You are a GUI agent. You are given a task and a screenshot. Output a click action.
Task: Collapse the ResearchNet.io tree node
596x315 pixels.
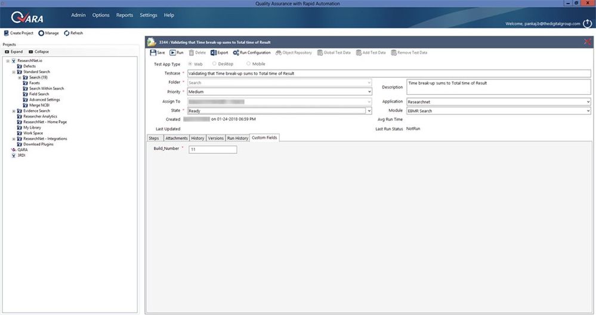[8, 61]
